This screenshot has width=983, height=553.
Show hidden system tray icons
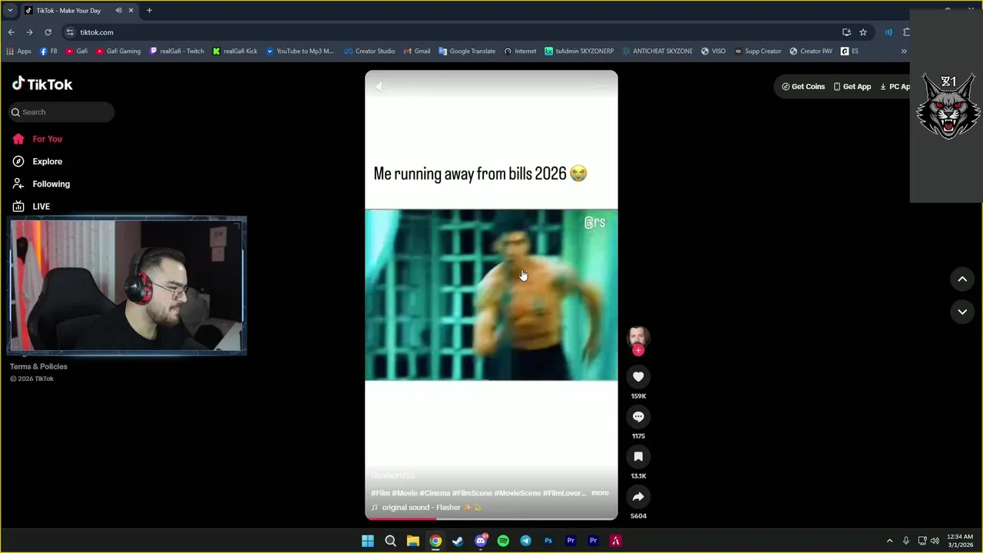[889, 541]
